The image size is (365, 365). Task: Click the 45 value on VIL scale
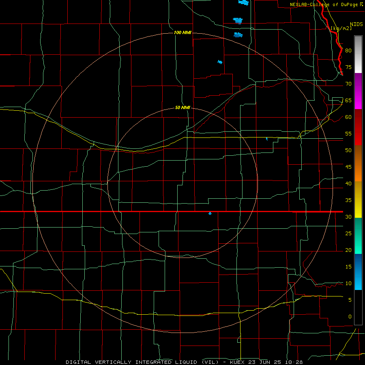point(348,167)
